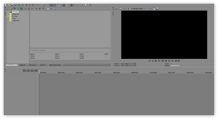Remove selected media with the X icon
This screenshot has height=119, width=218.
(25, 9)
